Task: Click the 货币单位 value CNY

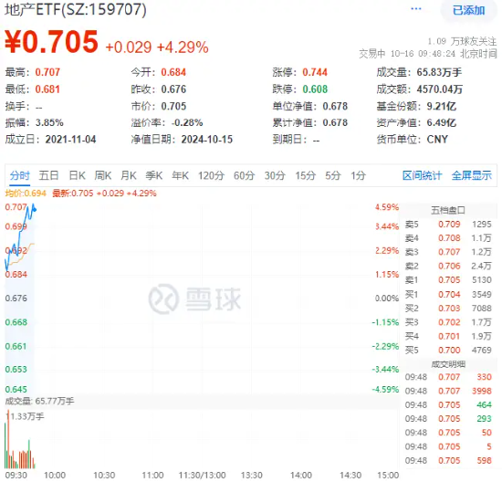Action: [x=437, y=140]
